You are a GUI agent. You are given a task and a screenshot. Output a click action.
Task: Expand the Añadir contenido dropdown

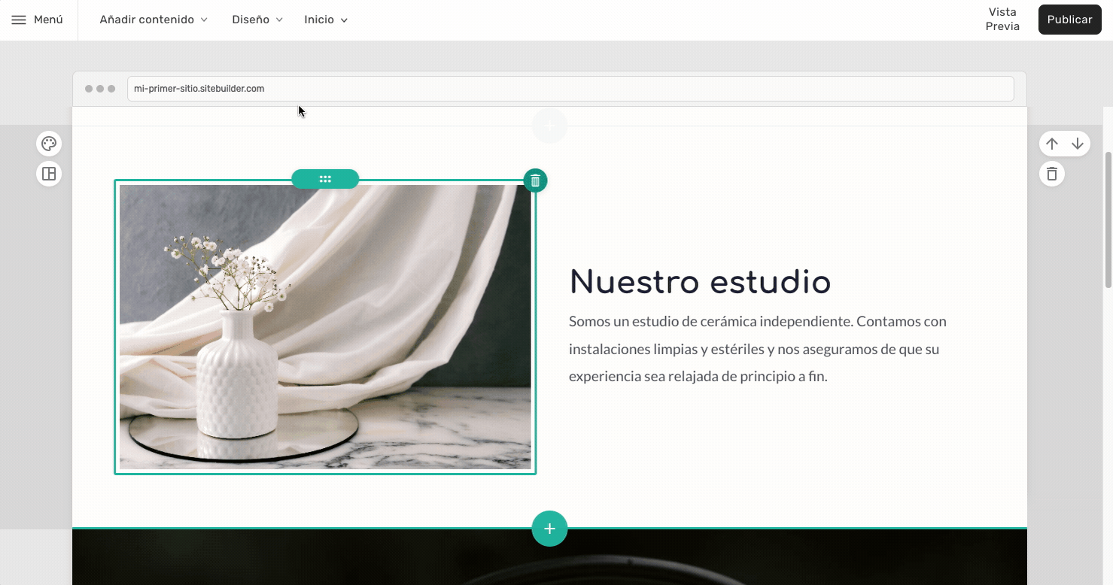(x=154, y=20)
